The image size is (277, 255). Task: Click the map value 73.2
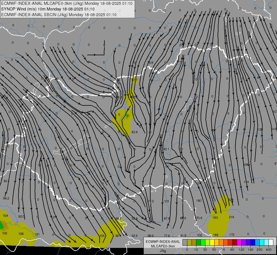point(151,201)
